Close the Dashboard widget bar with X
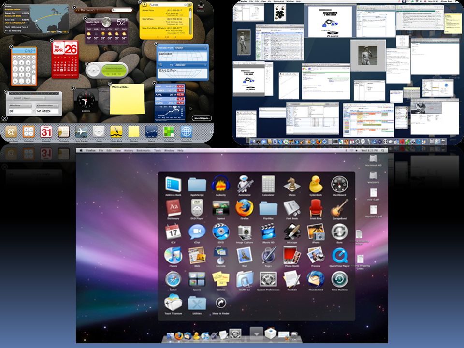 click(x=4, y=118)
